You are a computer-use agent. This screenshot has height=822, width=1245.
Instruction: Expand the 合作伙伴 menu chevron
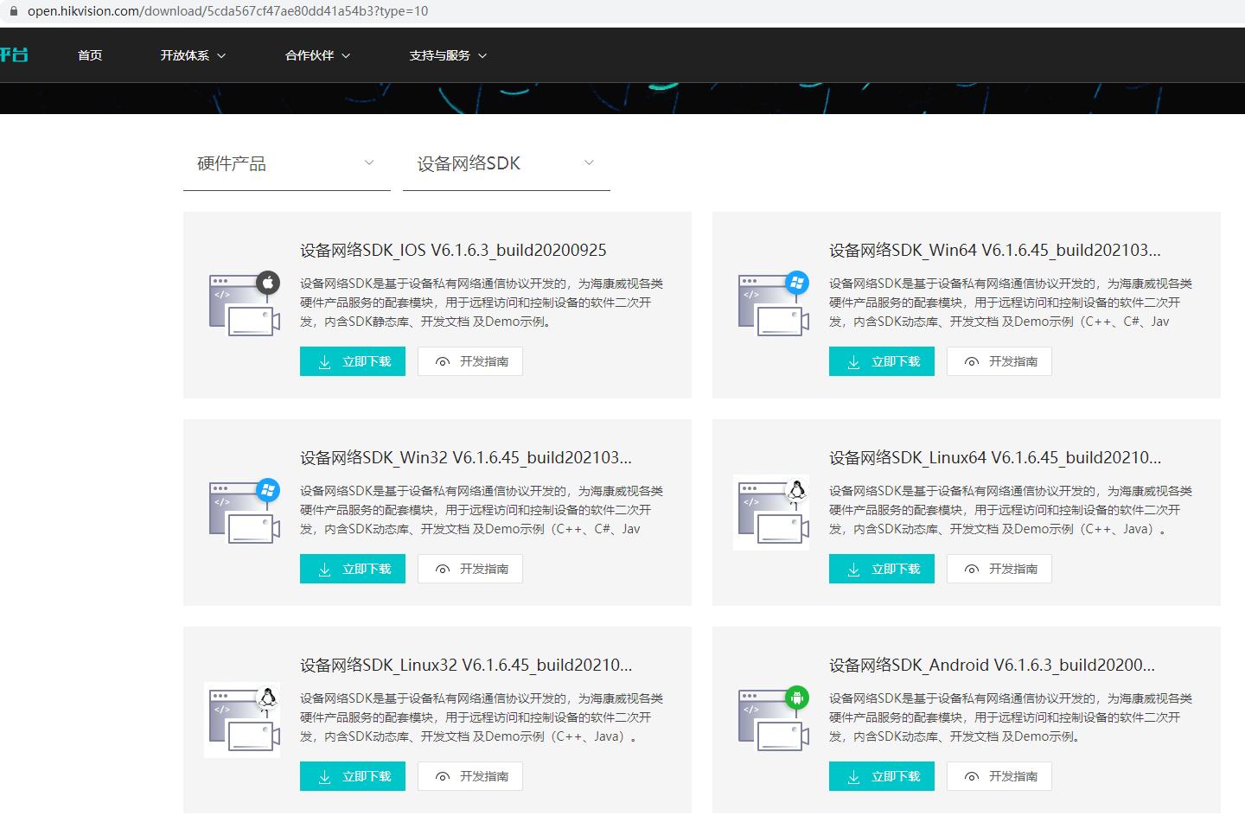[347, 55]
